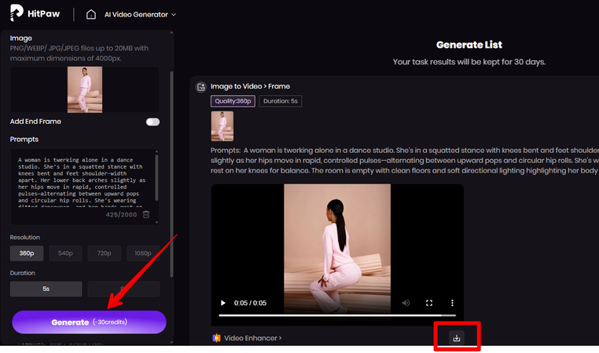Viewport: 599px width, 353px height.
Task: Click the left panel scrollbar
Action: click(171, 174)
